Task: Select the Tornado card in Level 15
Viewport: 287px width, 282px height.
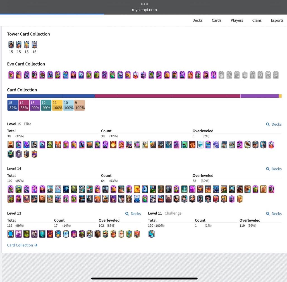Action: pos(169,145)
